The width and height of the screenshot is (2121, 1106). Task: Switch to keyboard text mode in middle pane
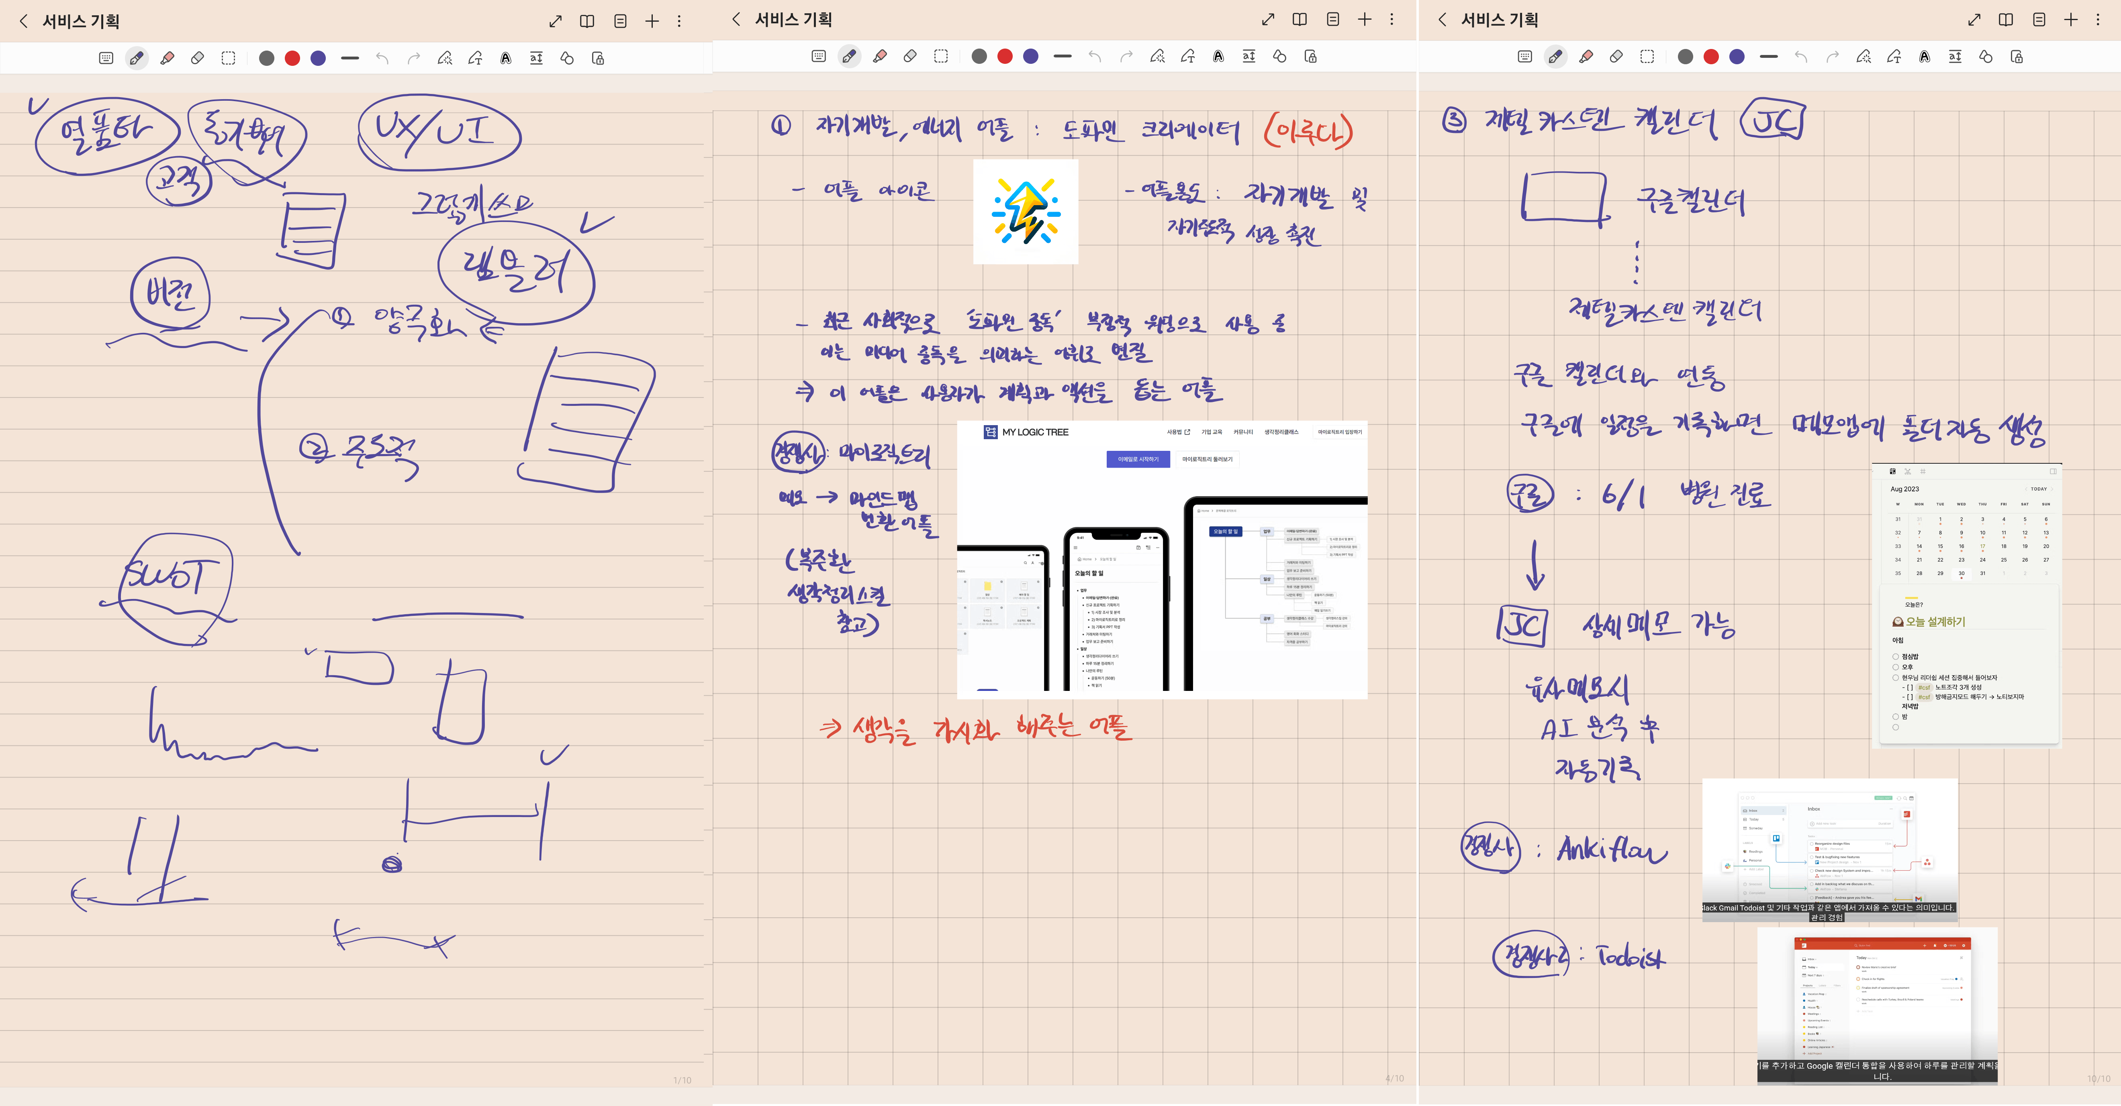pyautogui.click(x=818, y=57)
